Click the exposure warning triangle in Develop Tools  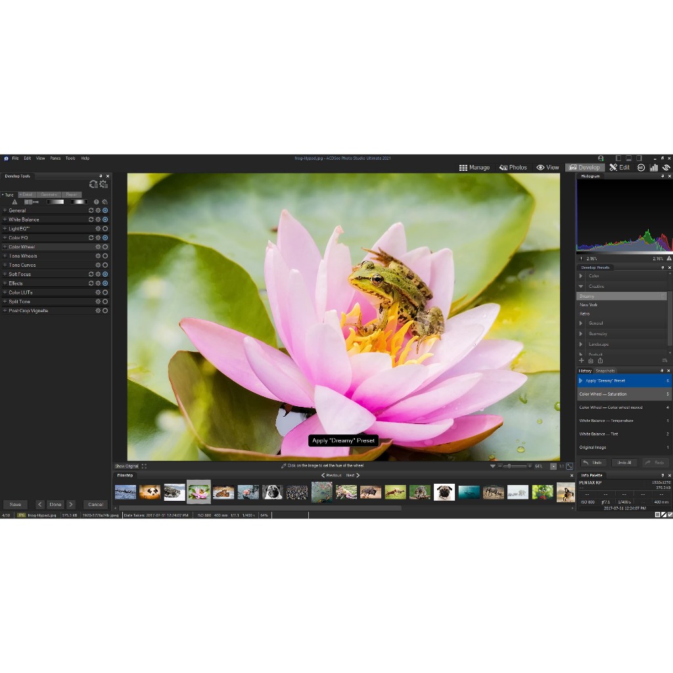click(x=14, y=202)
